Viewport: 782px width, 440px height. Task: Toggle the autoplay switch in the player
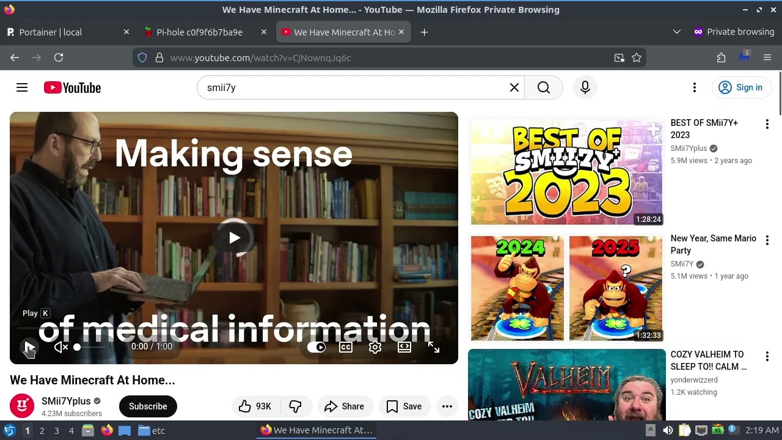[316, 347]
